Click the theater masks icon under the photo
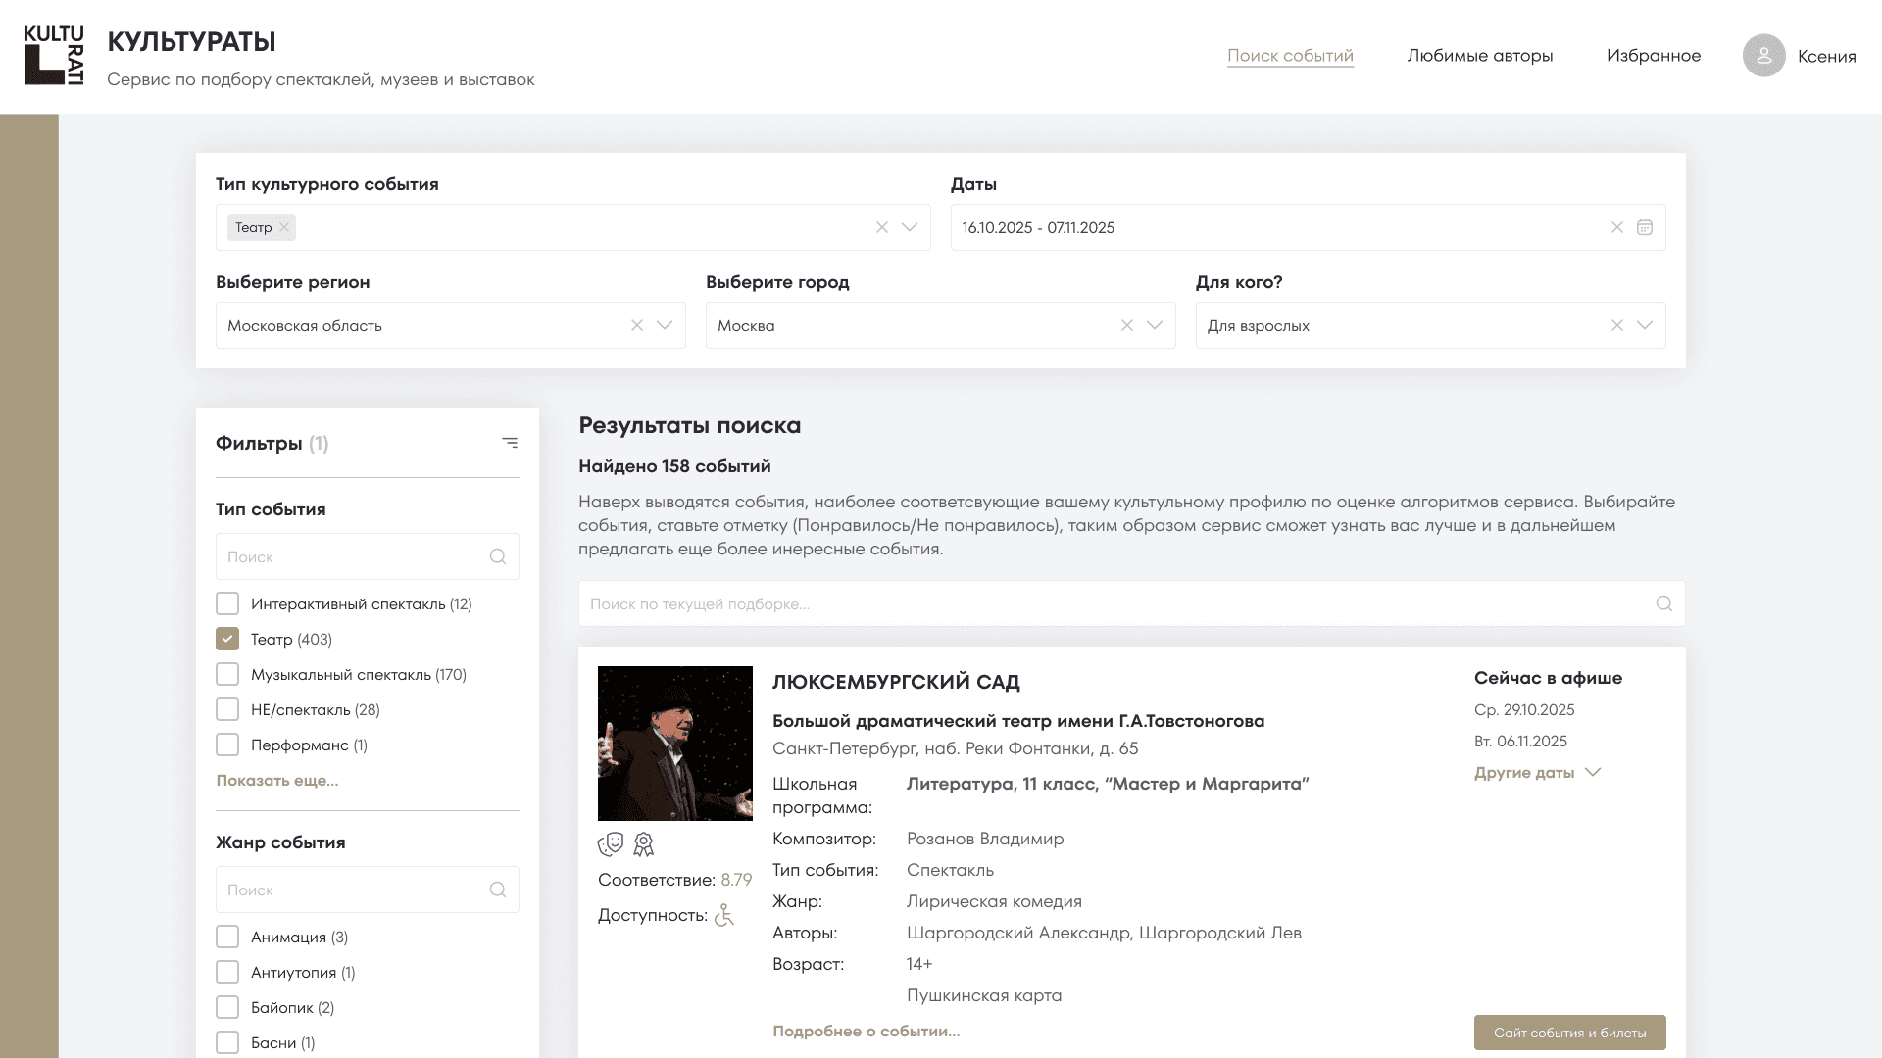The width and height of the screenshot is (1882, 1058). [611, 844]
